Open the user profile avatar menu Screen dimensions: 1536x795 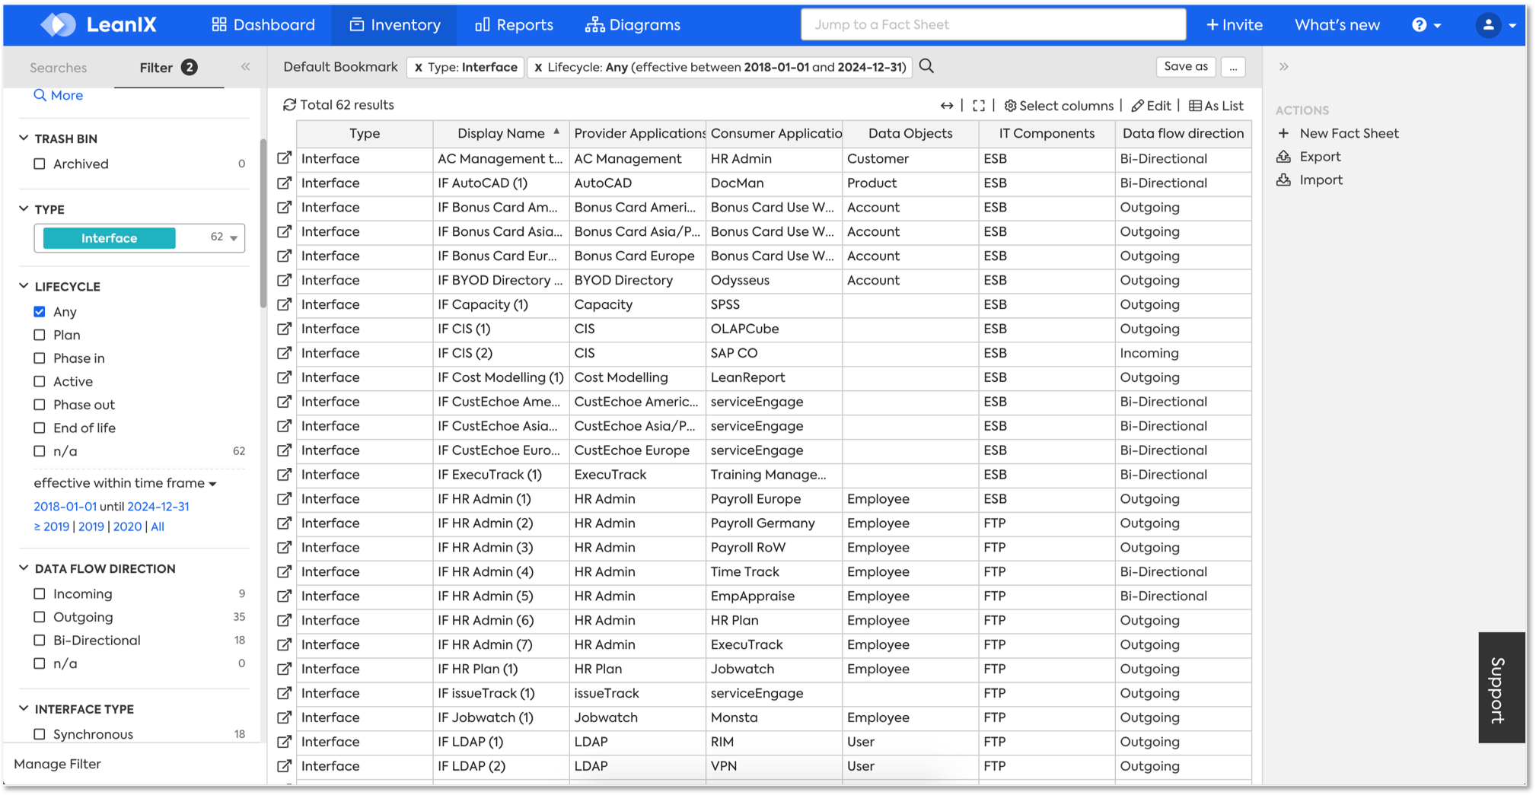pyautogui.click(x=1496, y=25)
